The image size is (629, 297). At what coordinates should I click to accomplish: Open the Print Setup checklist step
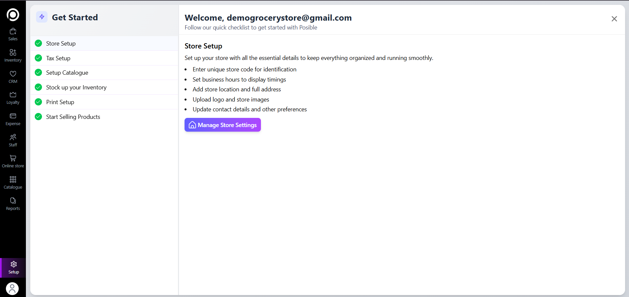tap(60, 102)
